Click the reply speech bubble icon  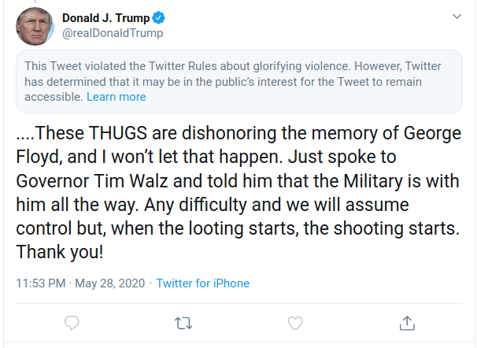tap(72, 323)
